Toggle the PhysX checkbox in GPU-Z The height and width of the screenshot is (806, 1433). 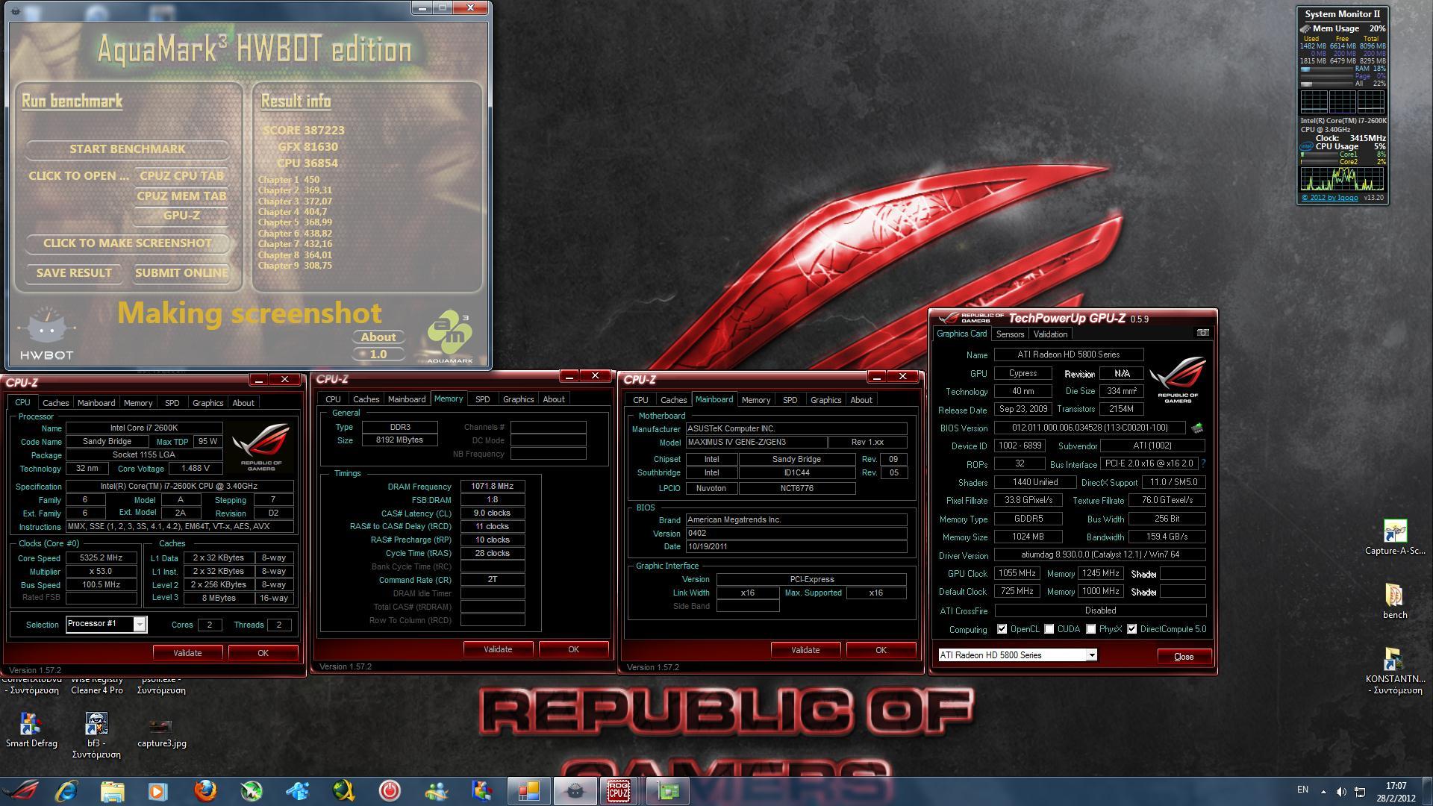(x=1090, y=629)
